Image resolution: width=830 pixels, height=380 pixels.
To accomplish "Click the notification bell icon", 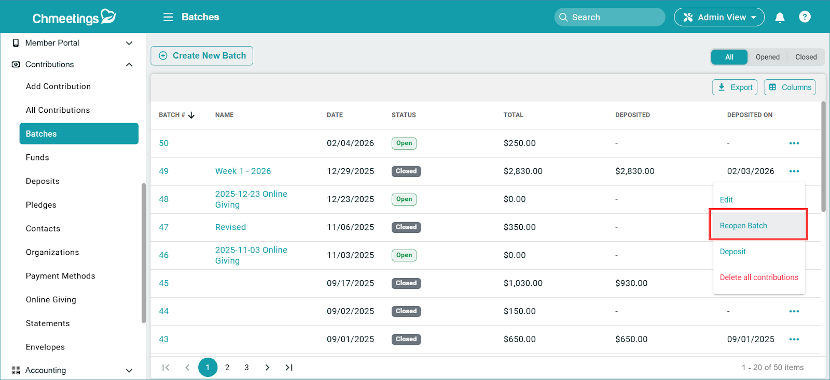I will click(779, 18).
